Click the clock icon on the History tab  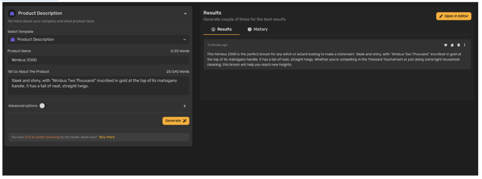tap(249, 30)
